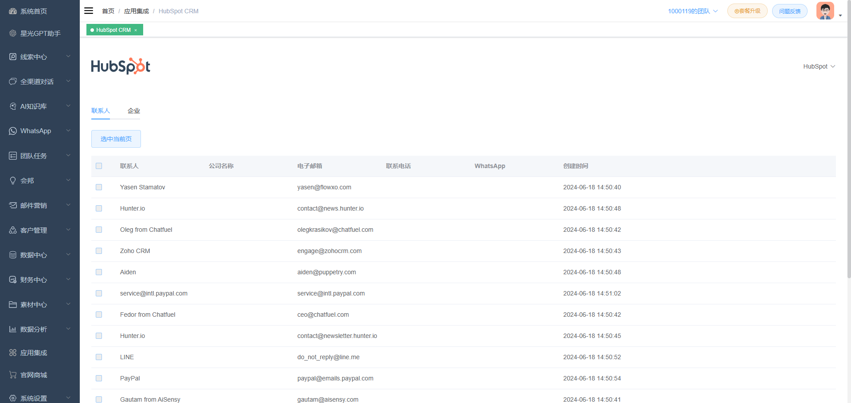Open the 系统首页 dashboard icon
The width and height of the screenshot is (851, 403).
click(13, 11)
